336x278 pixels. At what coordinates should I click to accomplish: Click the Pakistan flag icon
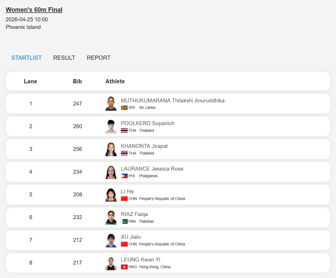124,221
